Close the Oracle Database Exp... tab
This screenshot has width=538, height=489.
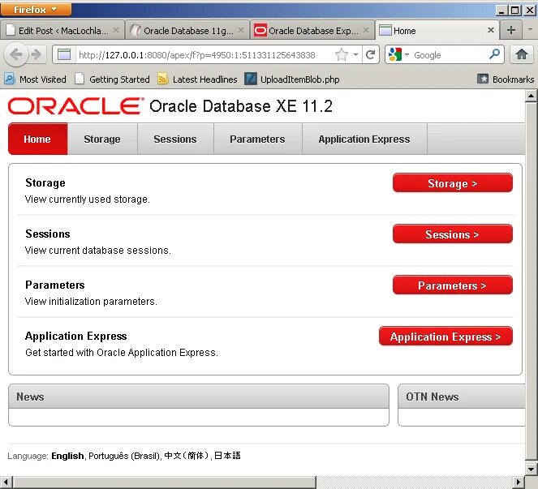[x=366, y=30]
